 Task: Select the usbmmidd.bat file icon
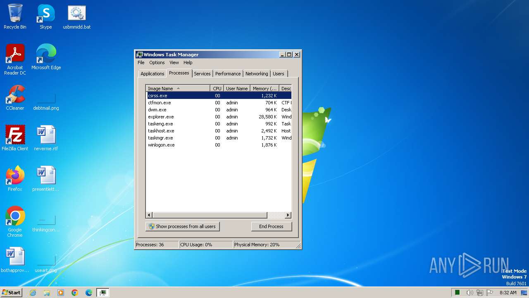[77, 17]
